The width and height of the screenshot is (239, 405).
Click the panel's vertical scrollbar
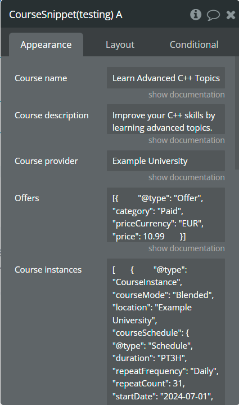(237, 113)
